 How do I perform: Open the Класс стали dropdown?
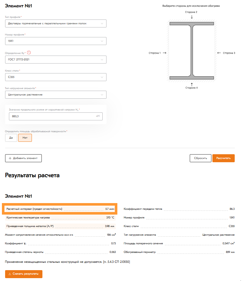pos(56,77)
